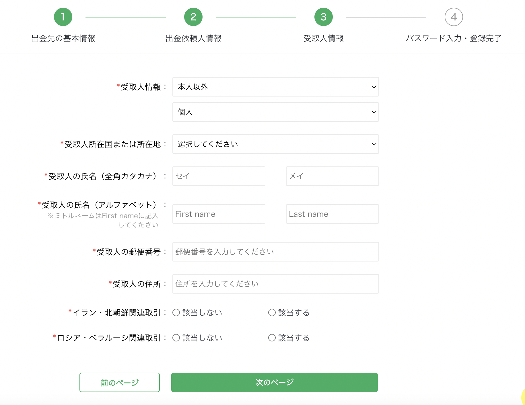Proceed with 次のページ button
Screen dimensions: 525x405
pos(275,382)
